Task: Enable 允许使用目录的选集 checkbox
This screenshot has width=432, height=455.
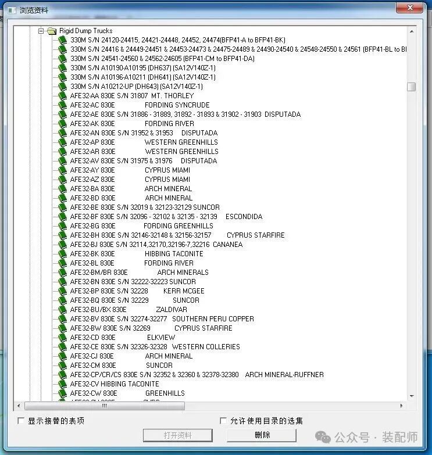Action: 223,421
